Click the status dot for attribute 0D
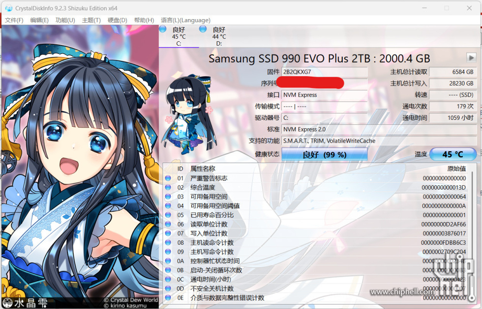 [x=168, y=289]
